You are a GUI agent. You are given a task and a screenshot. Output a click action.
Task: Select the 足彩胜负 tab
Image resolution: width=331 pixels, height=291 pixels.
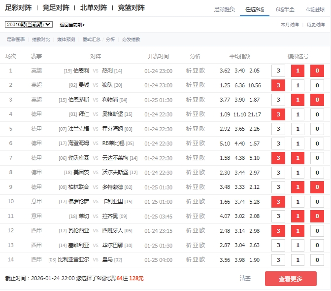(224, 9)
